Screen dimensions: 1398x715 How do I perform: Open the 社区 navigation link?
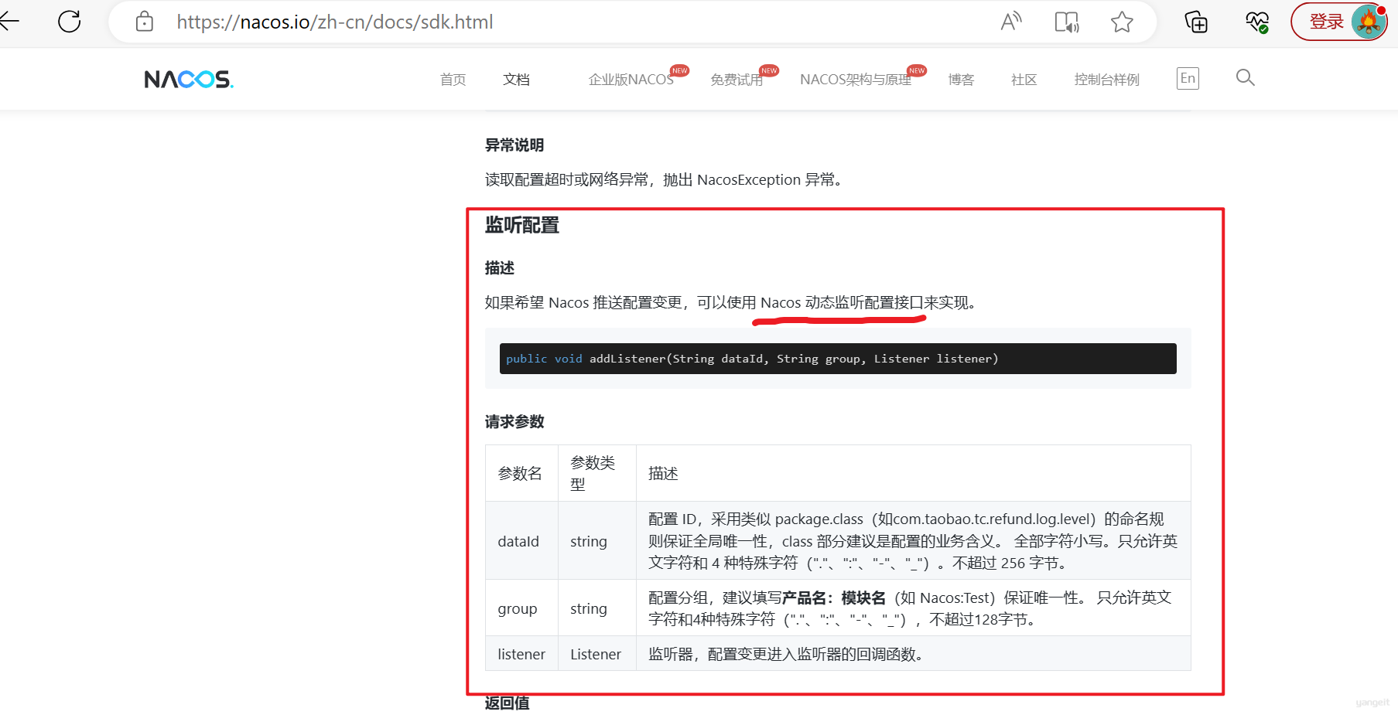coord(1024,80)
